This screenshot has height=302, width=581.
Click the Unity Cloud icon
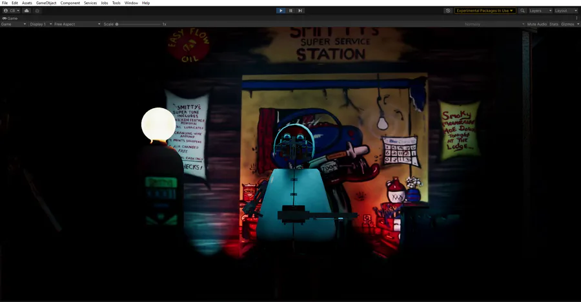pyautogui.click(x=26, y=11)
